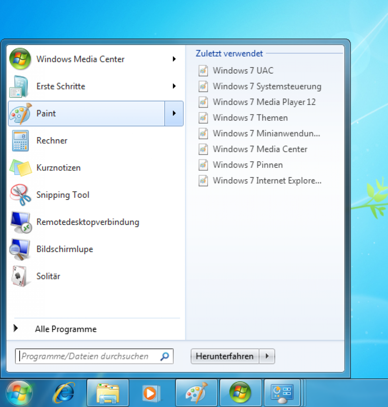Screen dimensions: 388x407
Task: Click the Erste Schritte icon
Action: click(x=19, y=86)
